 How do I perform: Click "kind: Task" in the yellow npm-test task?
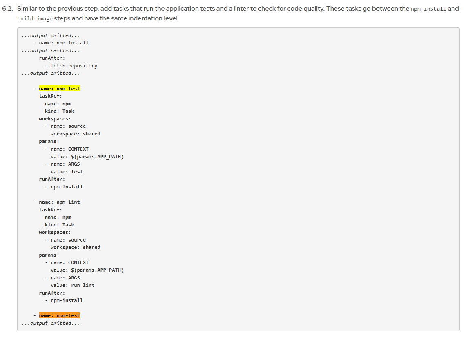point(59,111)
